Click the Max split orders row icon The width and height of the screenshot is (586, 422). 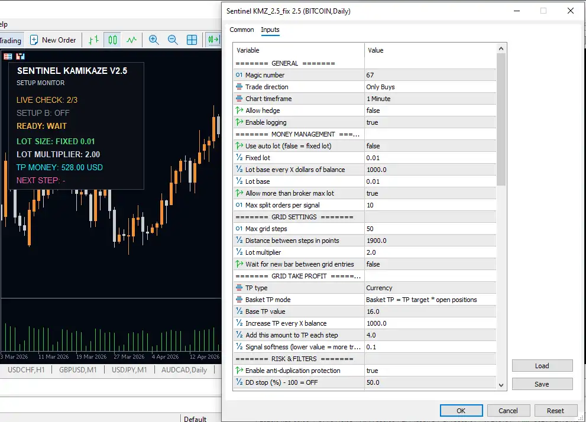[x=239, y=205]
